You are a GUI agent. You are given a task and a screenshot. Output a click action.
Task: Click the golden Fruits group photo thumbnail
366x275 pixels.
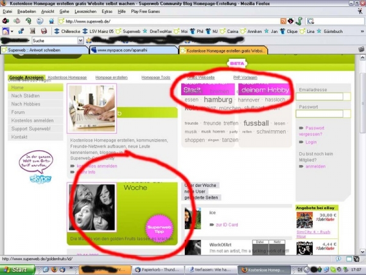coord(91,207)
